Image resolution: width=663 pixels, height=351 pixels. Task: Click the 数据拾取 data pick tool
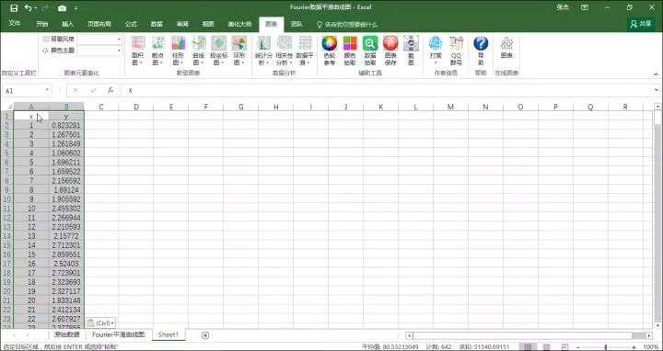(370, 51)
